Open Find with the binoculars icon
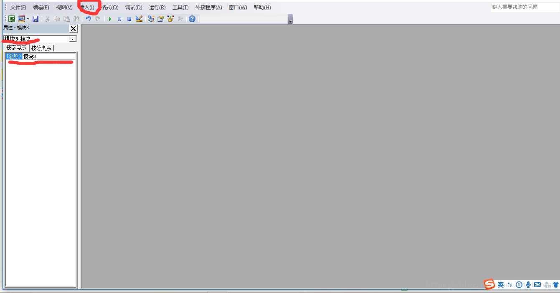 point(76,19)
